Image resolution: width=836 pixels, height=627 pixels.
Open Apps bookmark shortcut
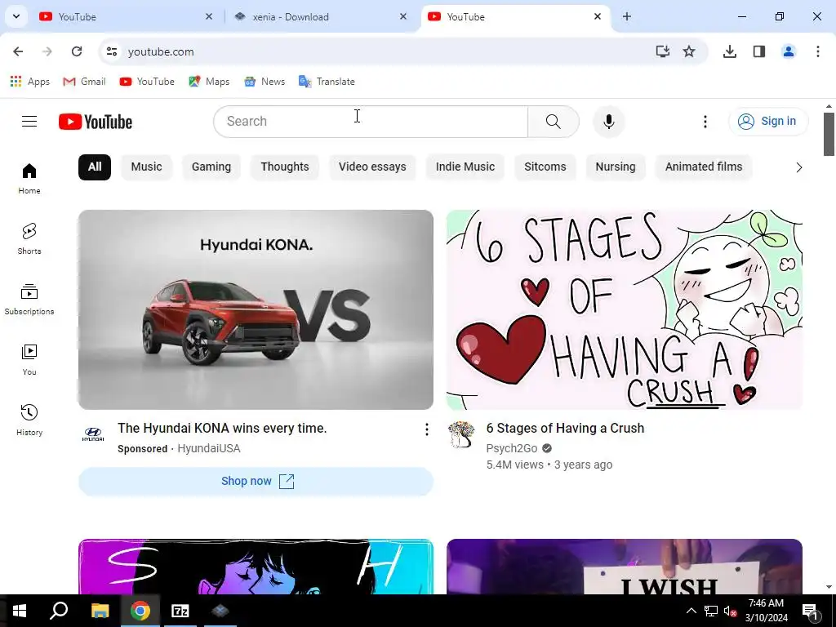tap(30, 82)
